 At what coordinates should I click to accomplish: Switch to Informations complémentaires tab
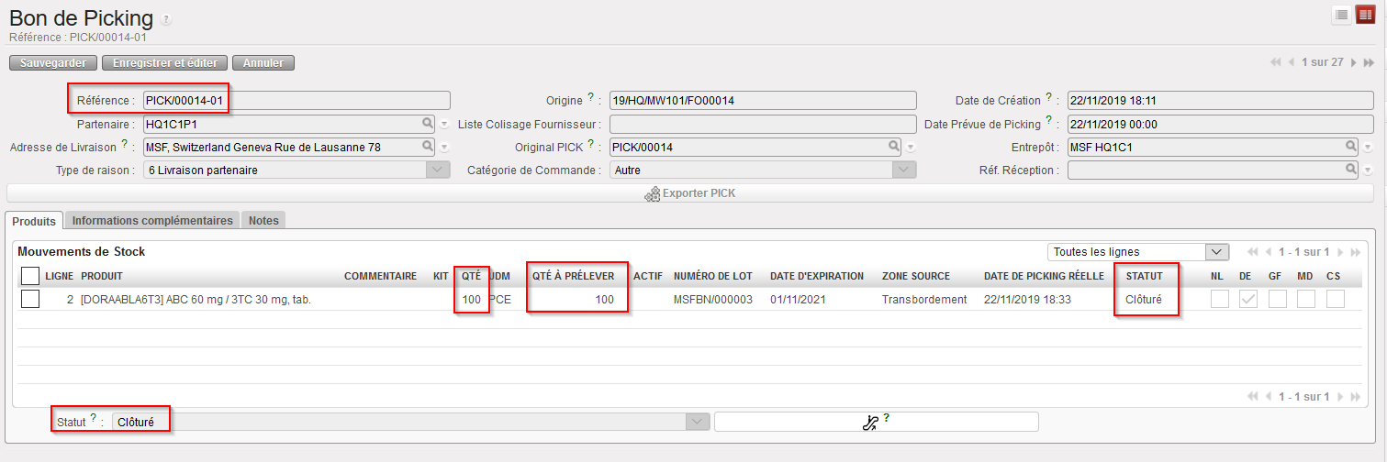(x=152, y=221)
